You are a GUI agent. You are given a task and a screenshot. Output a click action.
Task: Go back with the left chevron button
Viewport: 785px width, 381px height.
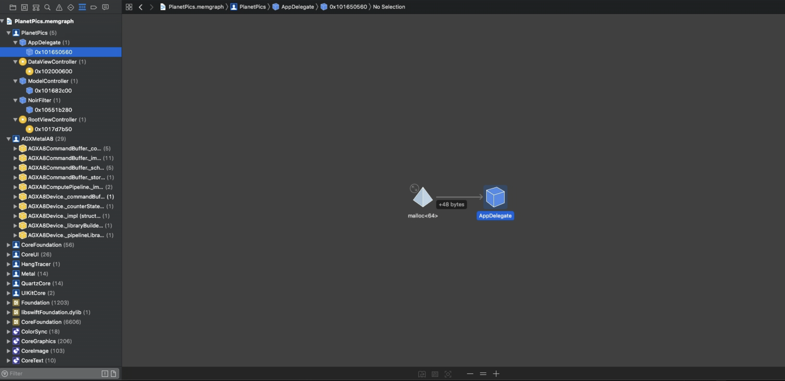(141, 7)
